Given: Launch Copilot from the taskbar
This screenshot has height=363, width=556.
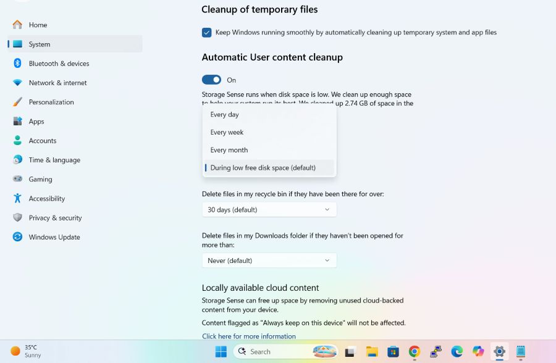Looking at the screenshot, I should 478,352.
